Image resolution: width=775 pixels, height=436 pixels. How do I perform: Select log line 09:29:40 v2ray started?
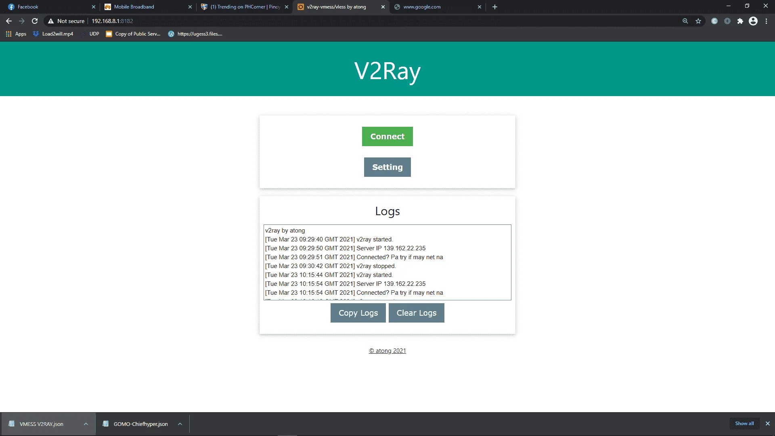point(329,239)
